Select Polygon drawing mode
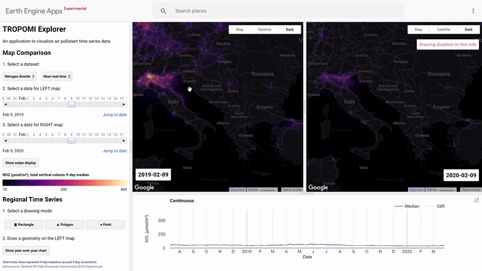 pos(64,225)
